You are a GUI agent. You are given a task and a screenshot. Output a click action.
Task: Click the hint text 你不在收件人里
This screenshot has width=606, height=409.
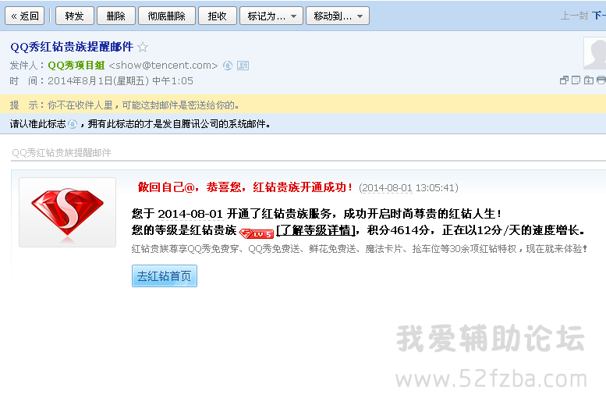pyautogui.click(x=80, y=105)
